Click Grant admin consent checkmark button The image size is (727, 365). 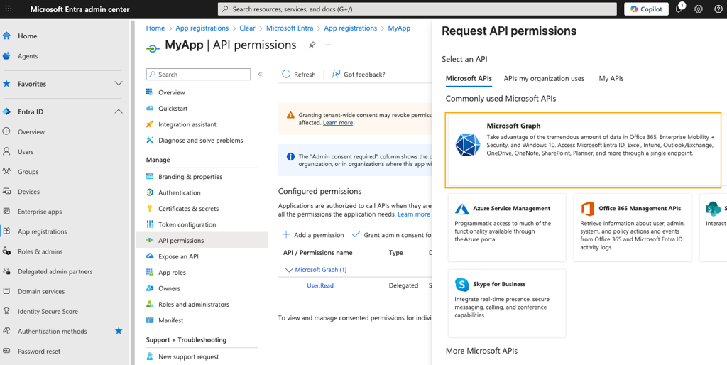[391, 234]
